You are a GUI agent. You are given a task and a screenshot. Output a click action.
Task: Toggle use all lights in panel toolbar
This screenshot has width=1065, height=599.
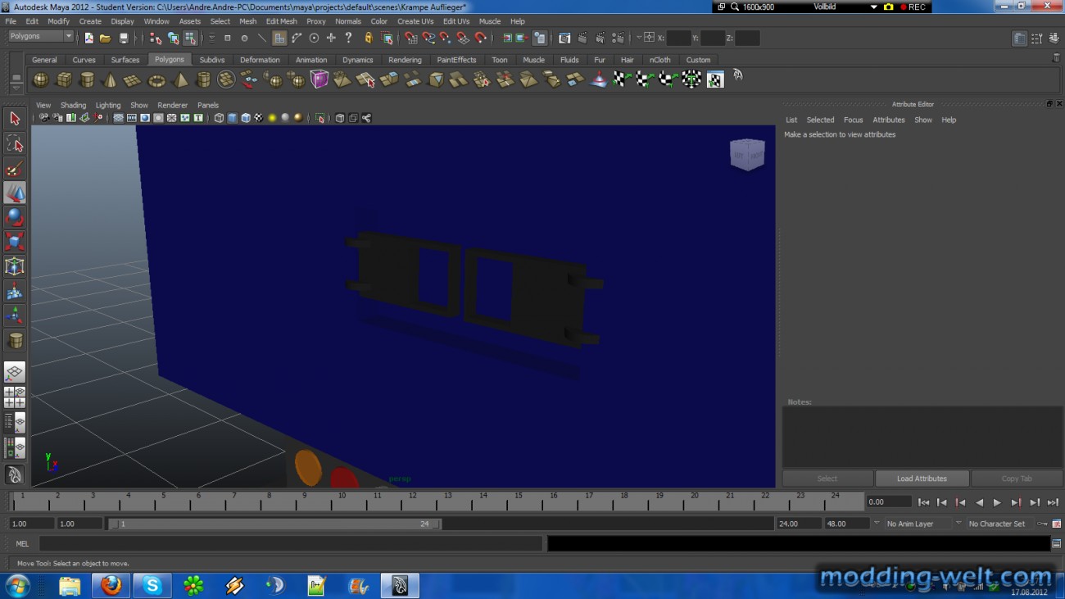coord(272,118)
